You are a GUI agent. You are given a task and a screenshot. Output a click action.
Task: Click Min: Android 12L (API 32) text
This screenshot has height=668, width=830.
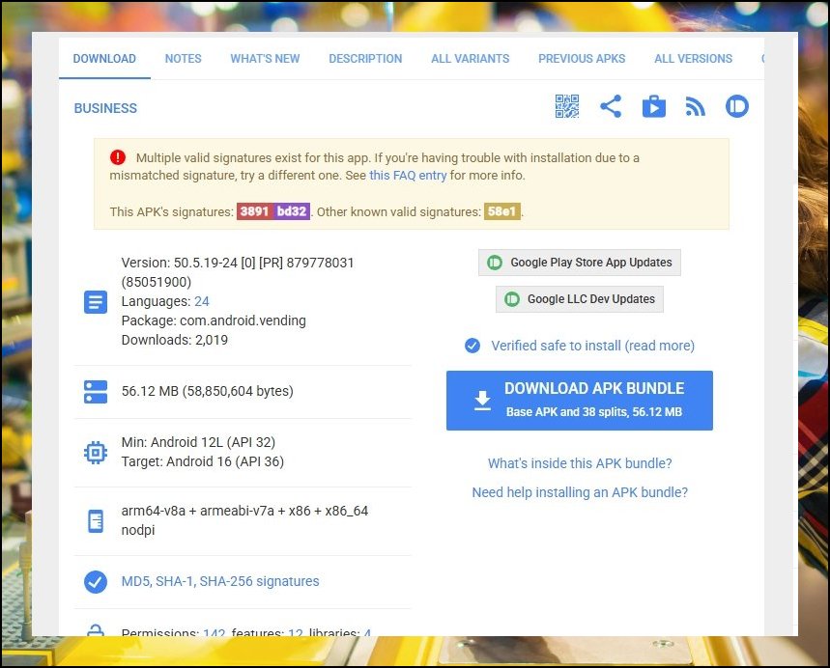point(198,442)
